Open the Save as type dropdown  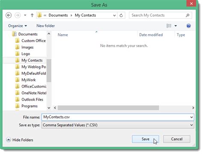coord(118,125)
